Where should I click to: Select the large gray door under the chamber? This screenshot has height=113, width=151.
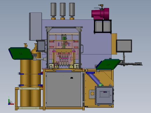point(64,89)
